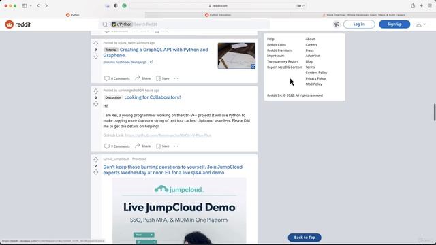
Task: Click Back to Top button
Action: (x=305, y=238)
